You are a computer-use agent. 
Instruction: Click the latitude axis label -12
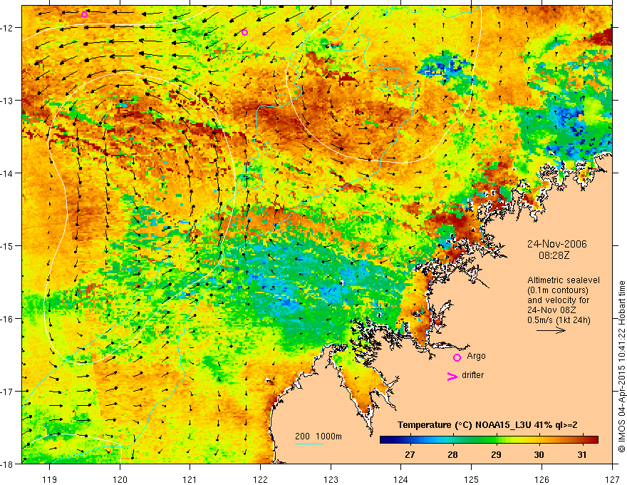[9, 28]
